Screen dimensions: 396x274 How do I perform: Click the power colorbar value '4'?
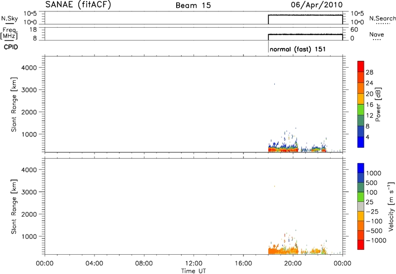(x=367, y=137)
